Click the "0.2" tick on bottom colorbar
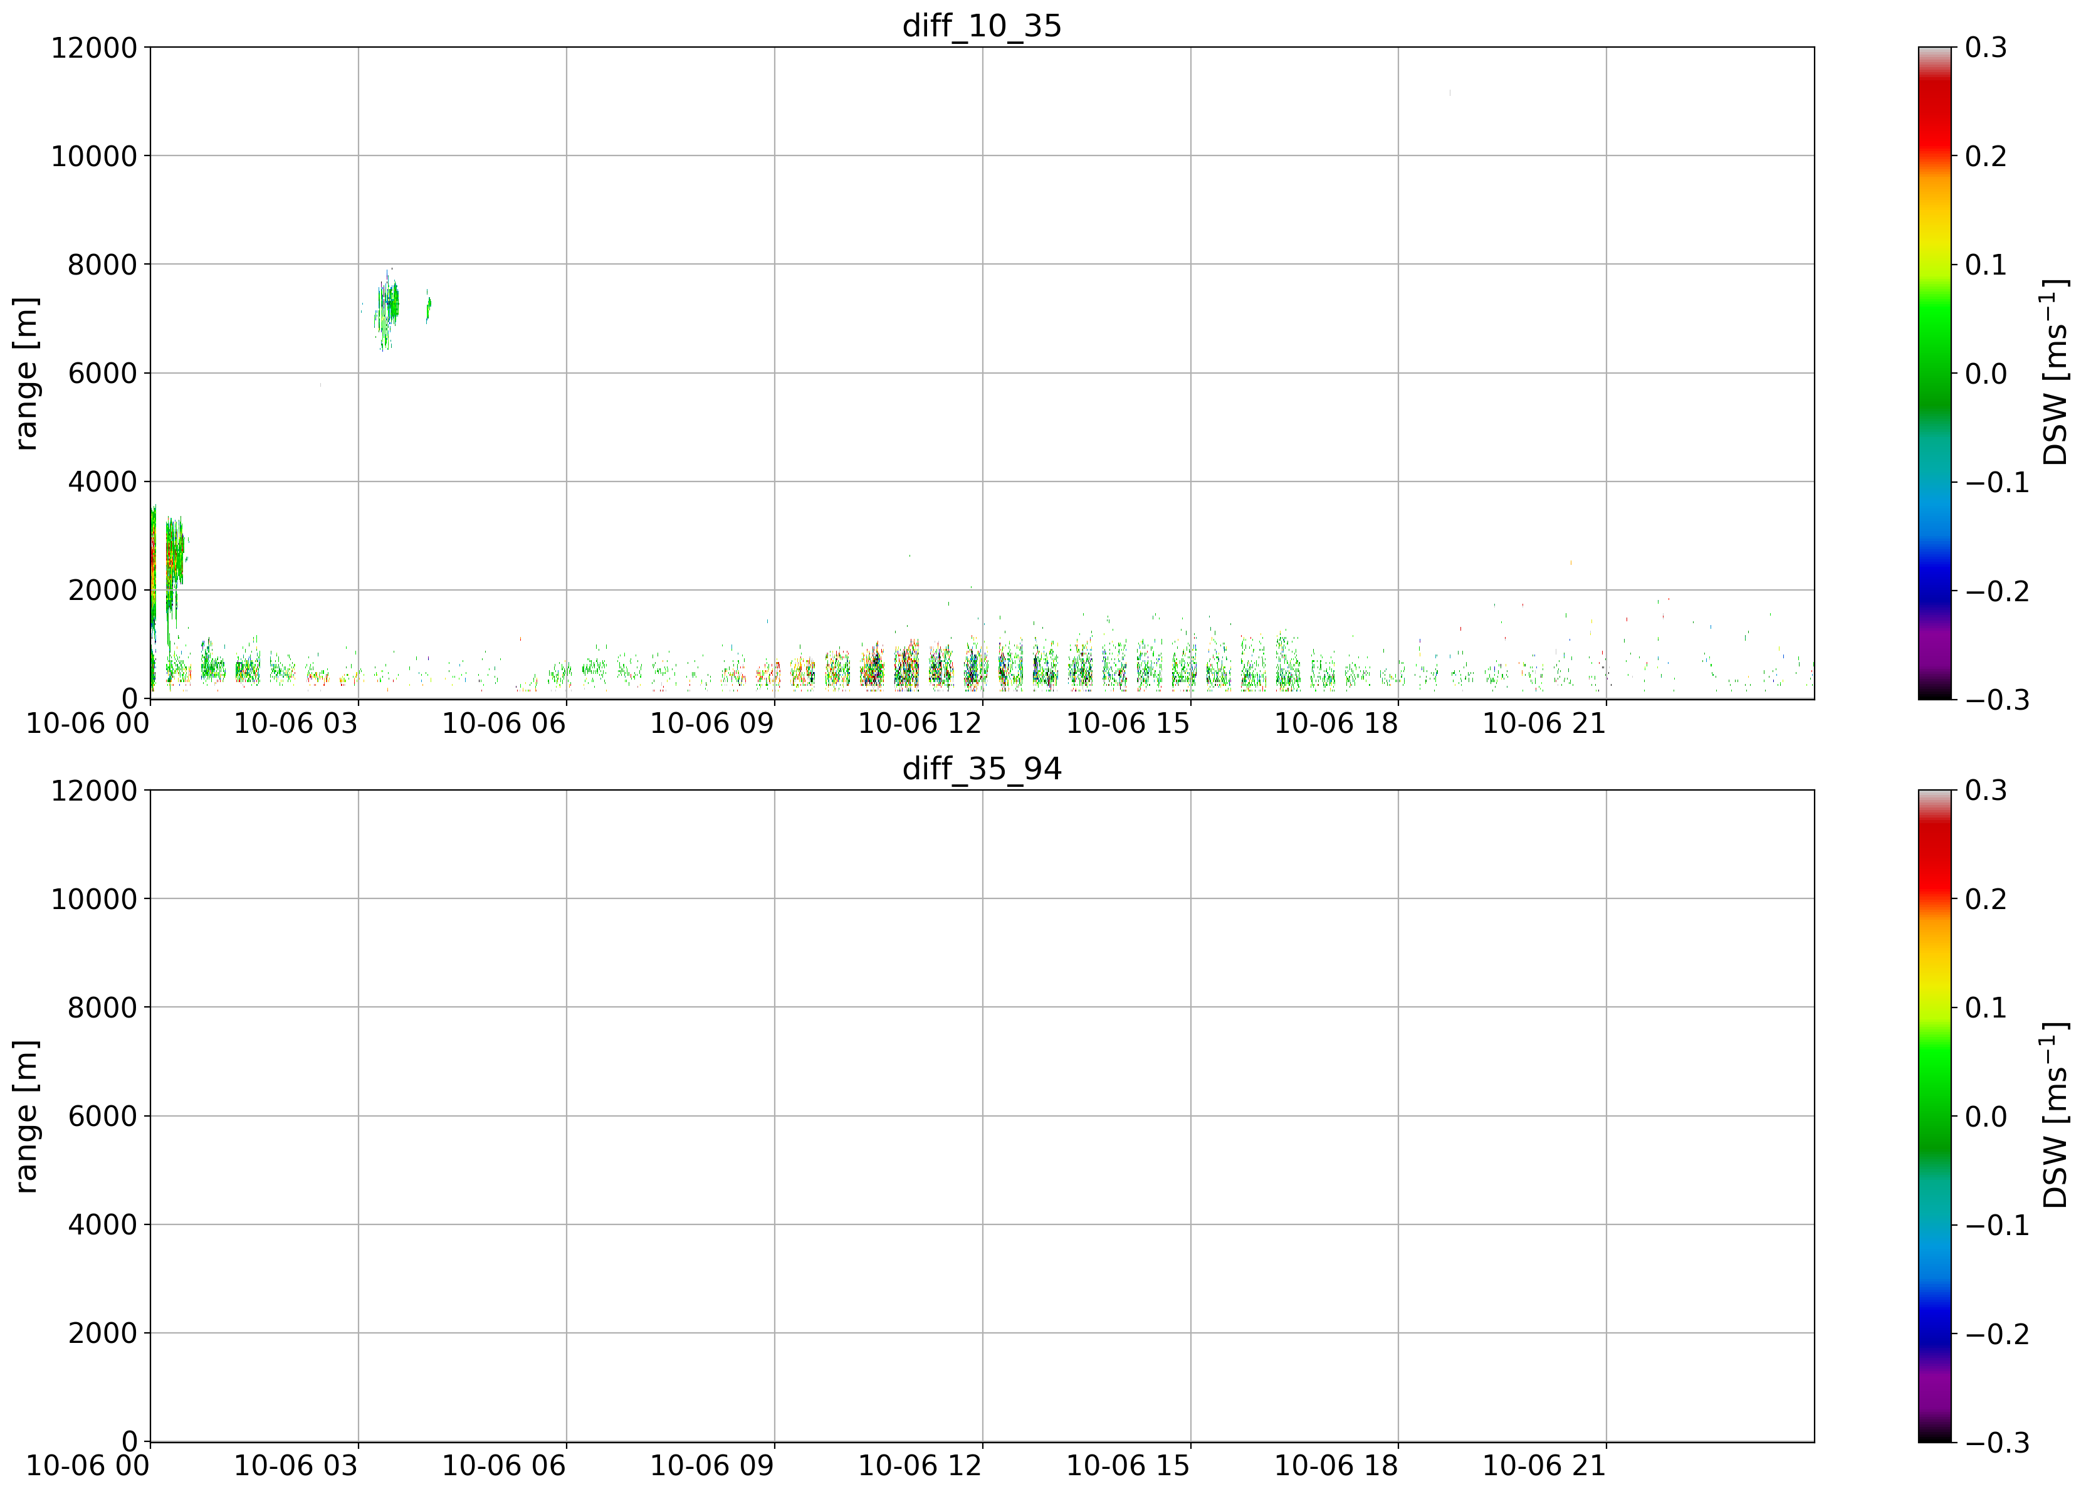Image resolution: width=2086 pixels, height=1494 pixels. pyautogui.click(x=1986, y=900)
